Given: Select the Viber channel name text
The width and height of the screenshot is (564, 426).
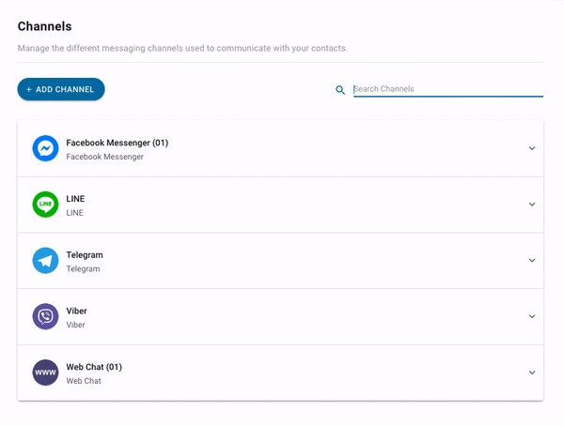Looking at the screenshot, I should pyautogui.click(x=76, y=311).
